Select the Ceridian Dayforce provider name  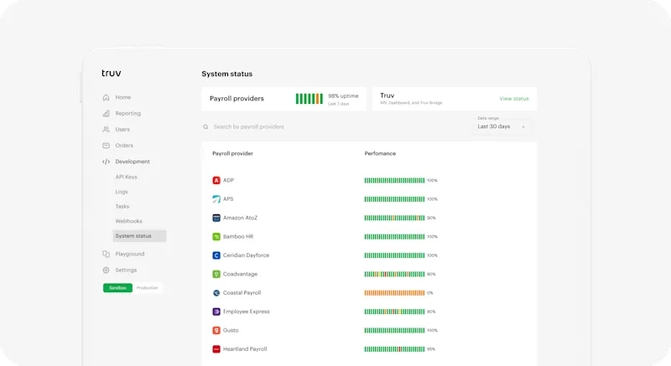246,255
